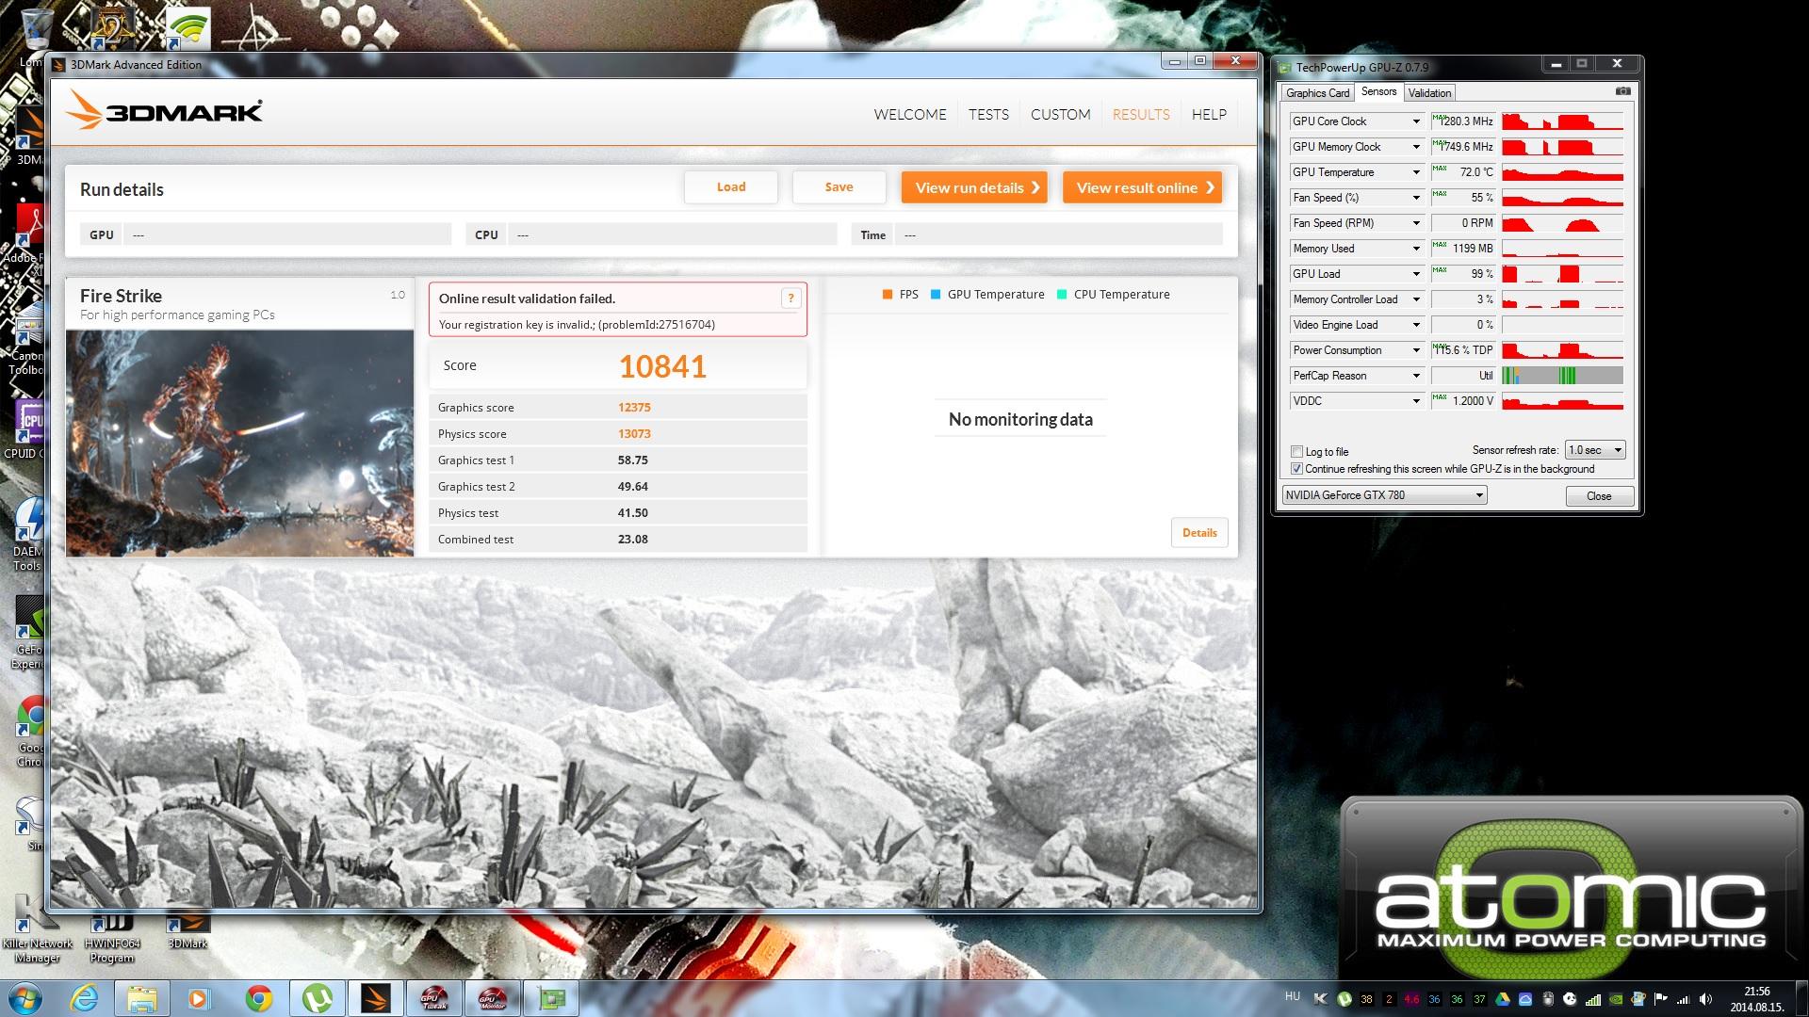Click the Load button in Run details

tap(731, 187)
